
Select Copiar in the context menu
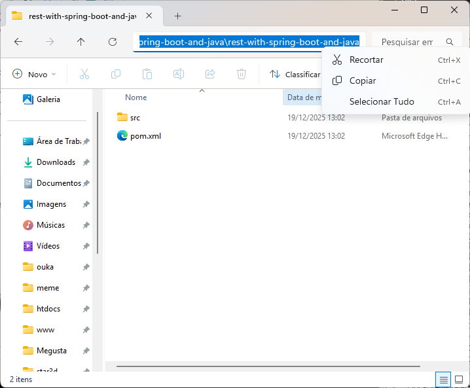click(363, 81)
